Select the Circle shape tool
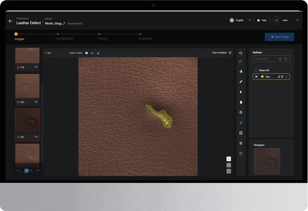This screenshot has width=308, height=211. pos(241,154)
